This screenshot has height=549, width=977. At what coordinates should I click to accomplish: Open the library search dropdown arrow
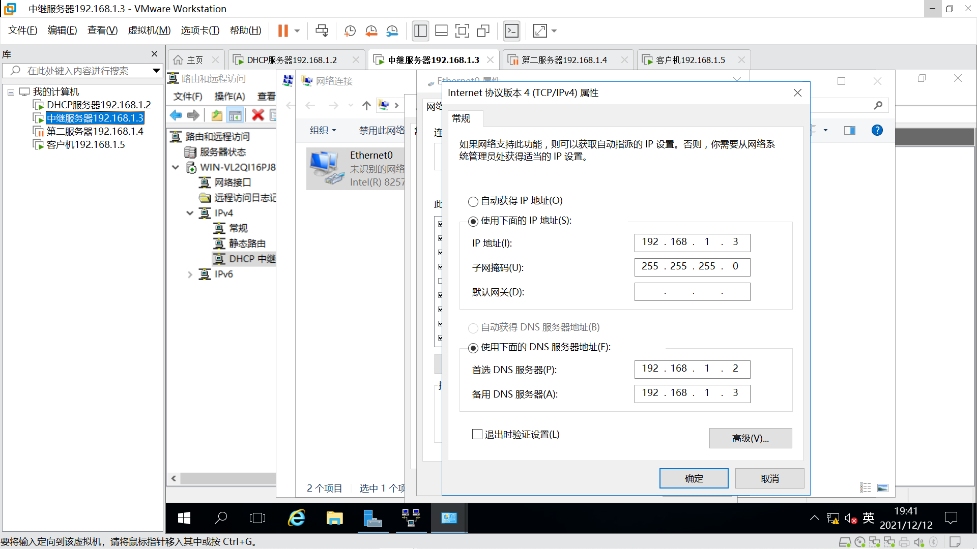click(x=156, y=71)
